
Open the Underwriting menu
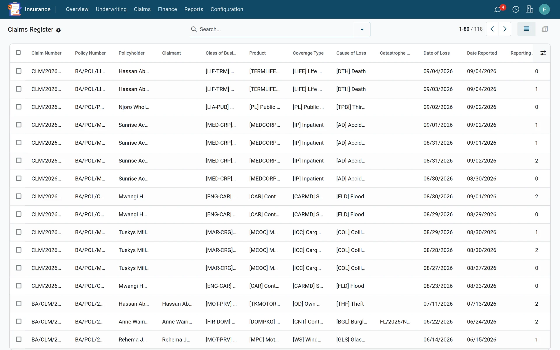click(x=111, y=9)
